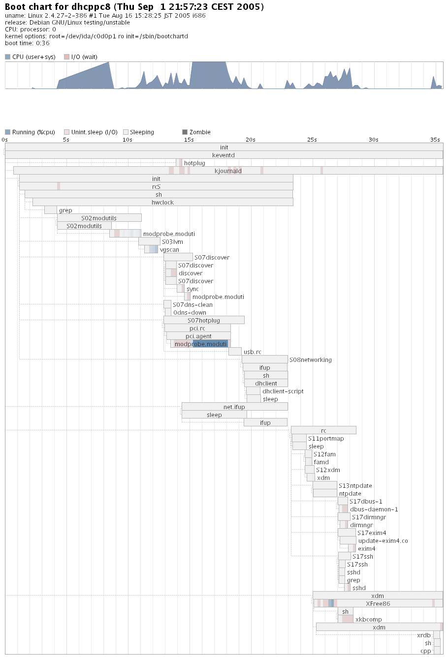Select the kjournald process bar
The width and height of the screenshot is (448, 659).
pyautogui.click(x=228, y=171)
